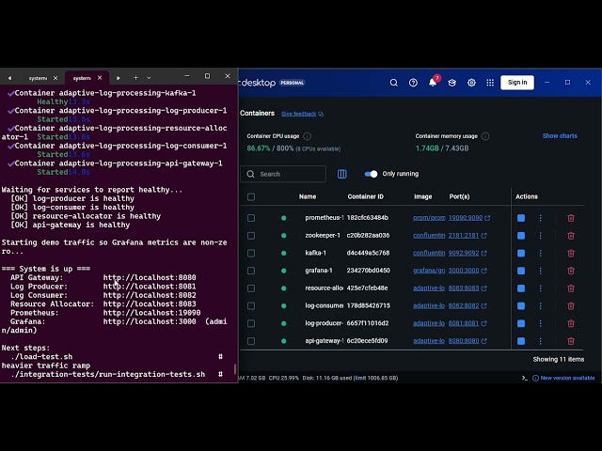The image size is (602, 451).
Task: Add a new terminal tab
Action: [135, 78]
